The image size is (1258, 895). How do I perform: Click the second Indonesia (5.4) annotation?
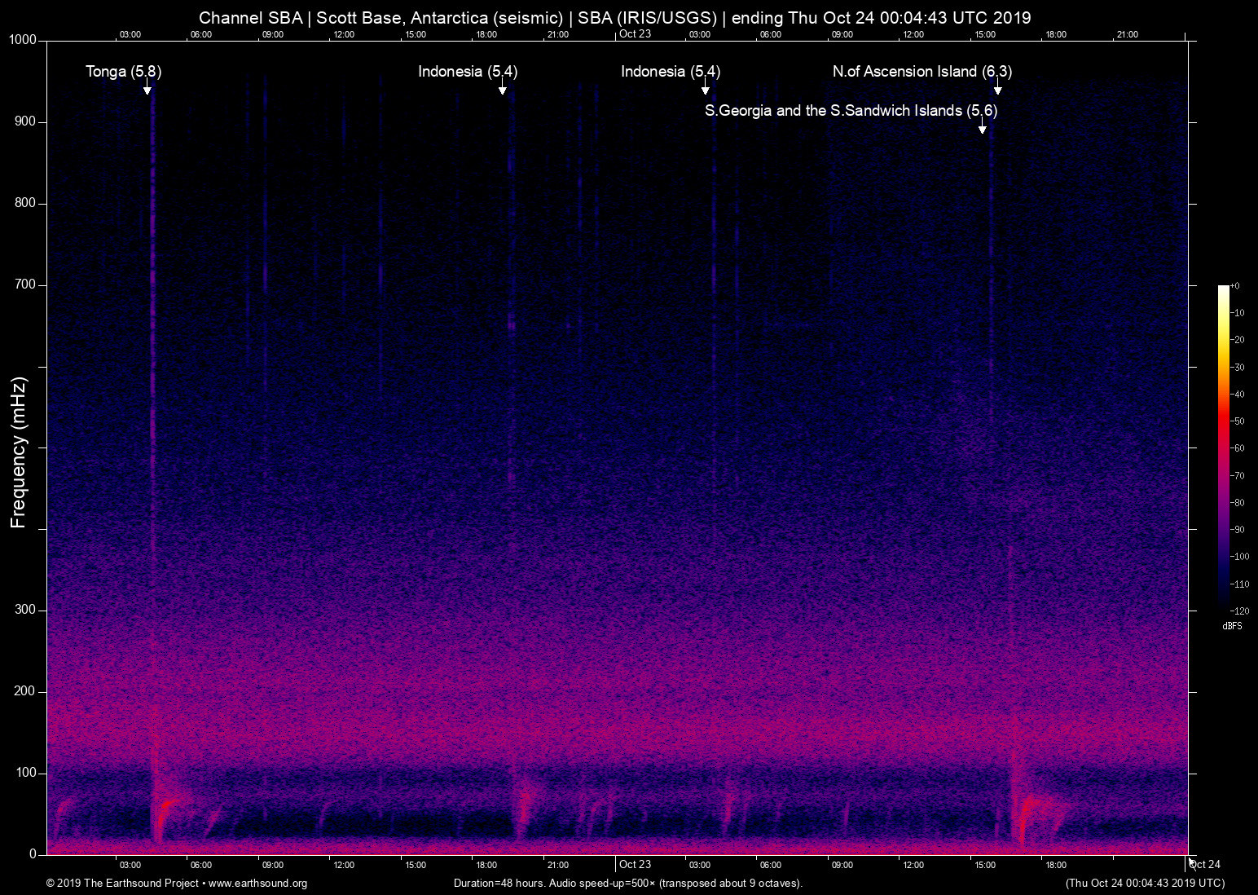pyautogui.click(x=706, y=90)
